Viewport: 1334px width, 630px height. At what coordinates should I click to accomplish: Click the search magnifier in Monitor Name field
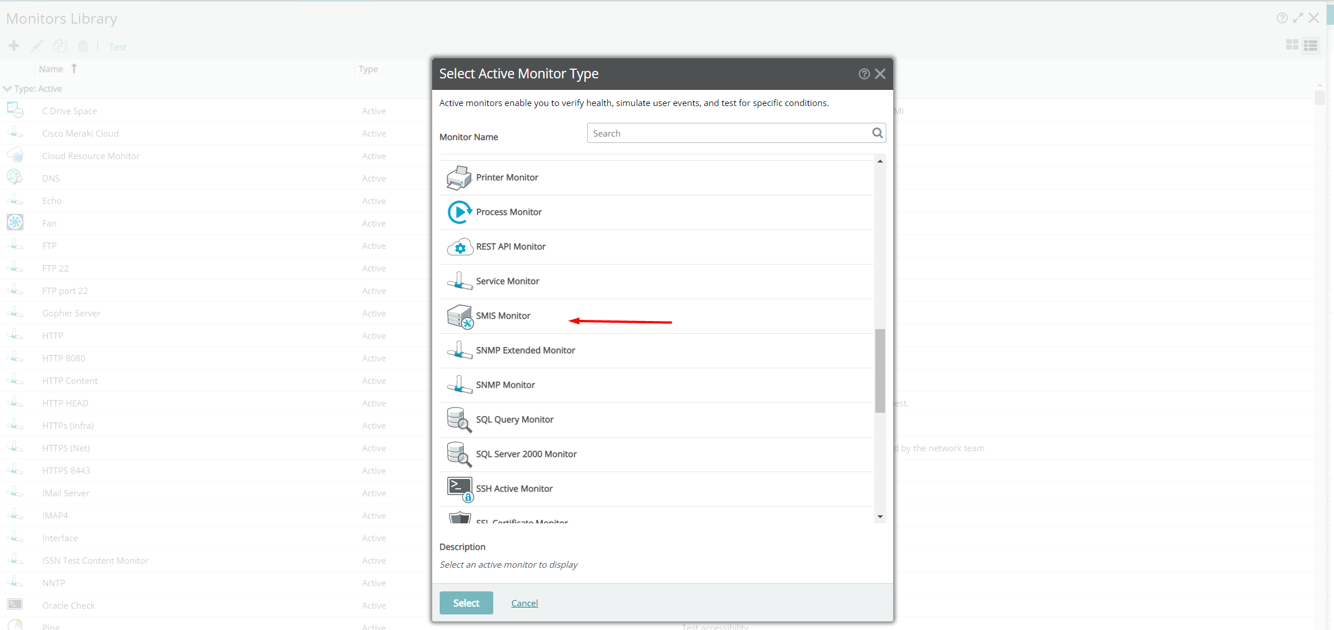pyautogui.click(x=877, y=133)
